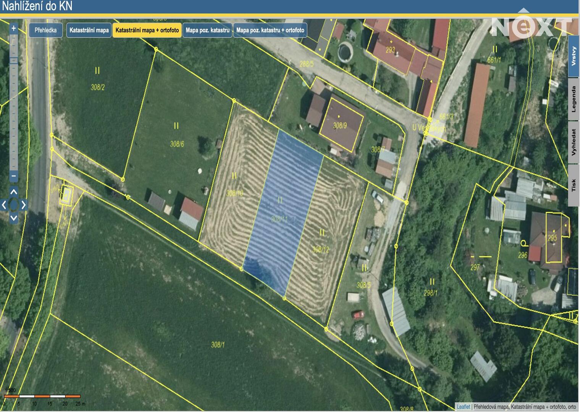The image size is (580, 412).
Task: Expand the Vrstvy side panel
Action: point(574,56)
